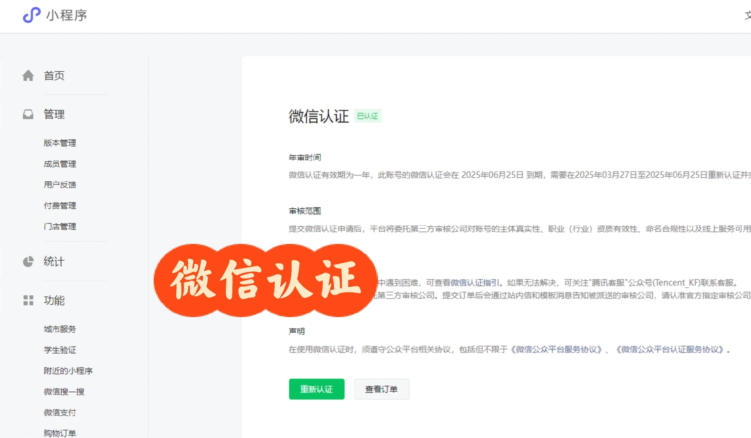Open 微信搜一搜 settings
The image size is (751, 438).
(x=64, y=391)
